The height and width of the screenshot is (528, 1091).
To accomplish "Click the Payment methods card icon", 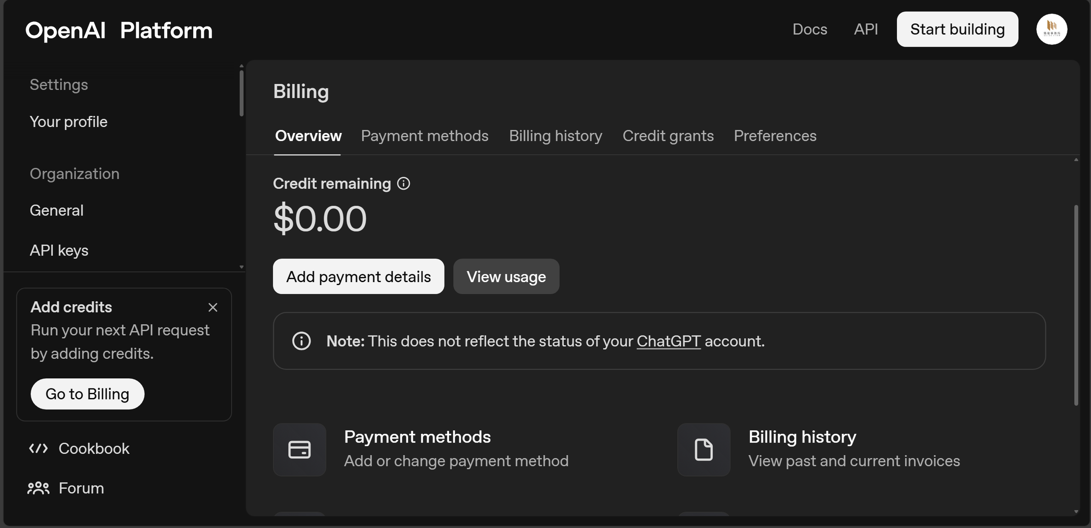I will pyautogui.click(x=299, y=450).
